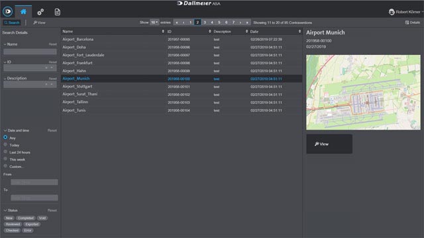Click the large View button under map
Screen dimensions: 424x238
pyautogui.click(x=329, y=144)
